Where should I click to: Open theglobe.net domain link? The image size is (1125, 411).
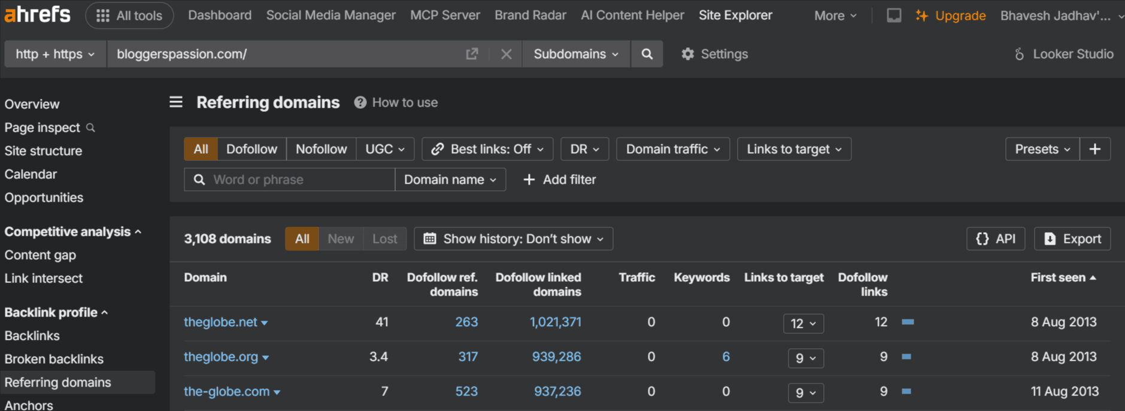click(x=220, y=322)
